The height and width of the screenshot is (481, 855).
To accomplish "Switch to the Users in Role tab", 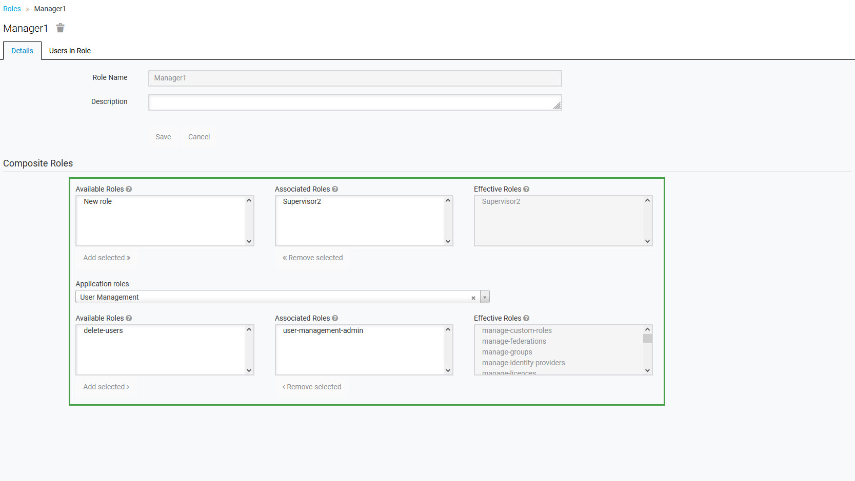I will pyautogui.click(x=70, y=51).
